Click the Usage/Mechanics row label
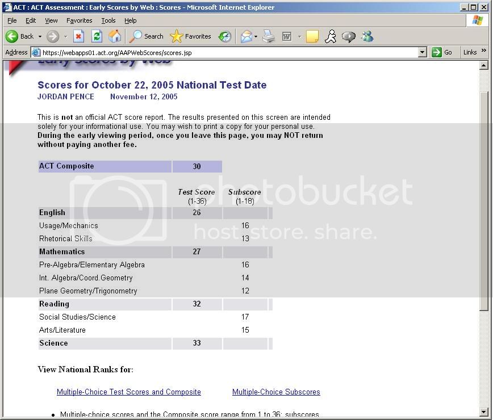This screenshot has height=420, width=493. coord(69,225)
